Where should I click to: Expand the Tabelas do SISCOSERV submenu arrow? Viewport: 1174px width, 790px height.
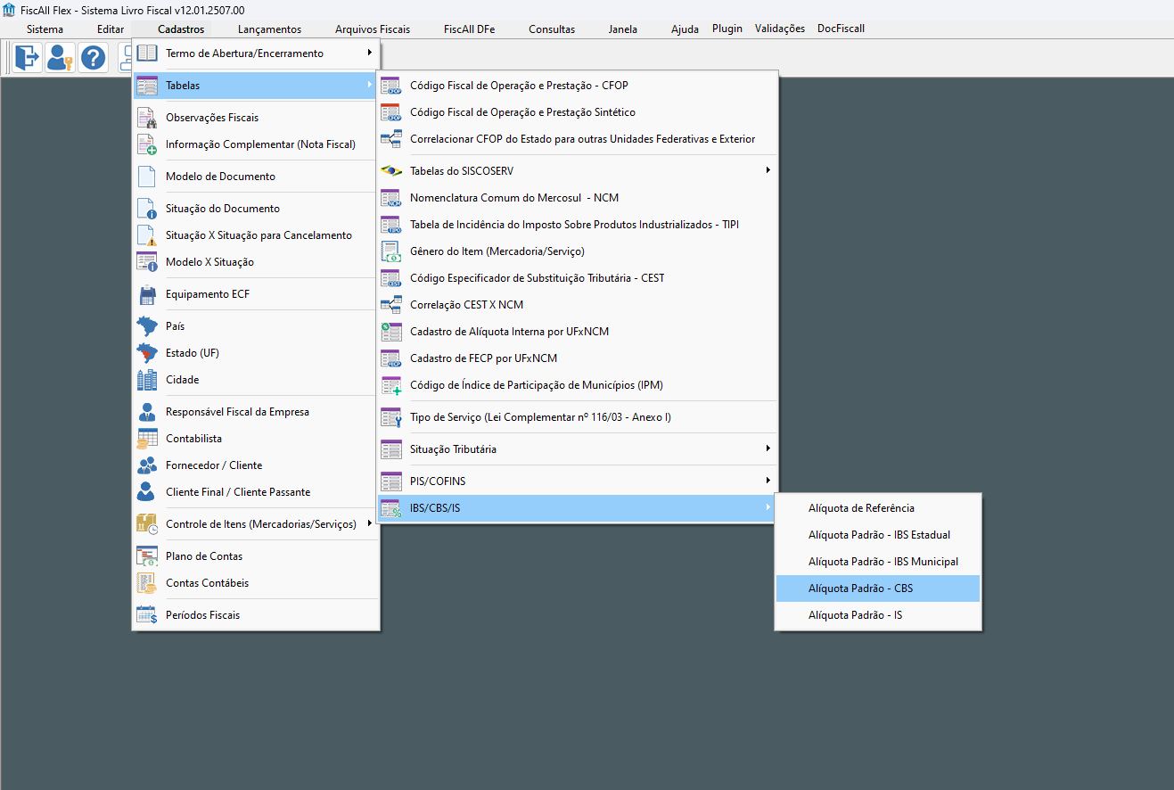(768, 170)
